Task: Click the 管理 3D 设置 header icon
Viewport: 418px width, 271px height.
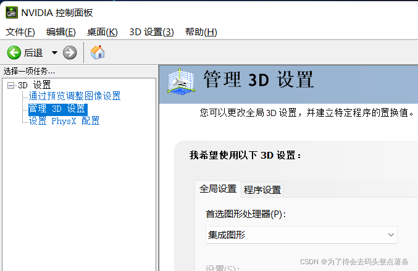Action: (x=182, y=81)
